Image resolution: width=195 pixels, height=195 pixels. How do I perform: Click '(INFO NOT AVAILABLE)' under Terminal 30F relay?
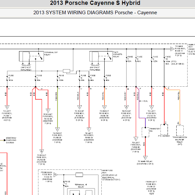click(x=26, y=69)
